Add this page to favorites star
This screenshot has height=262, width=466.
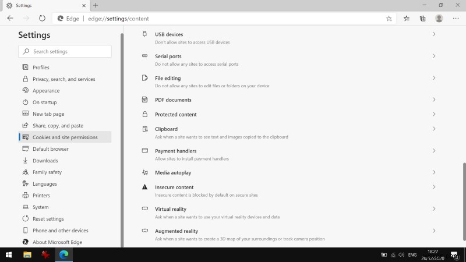pyautogui.click(x=389, y=19)
